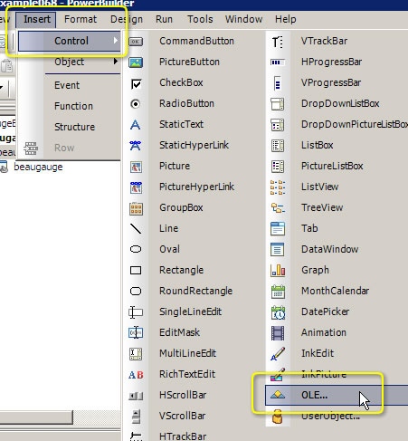Open the Tools menu
The height and width of the screenshot is (441, 408).
(200, 19)
